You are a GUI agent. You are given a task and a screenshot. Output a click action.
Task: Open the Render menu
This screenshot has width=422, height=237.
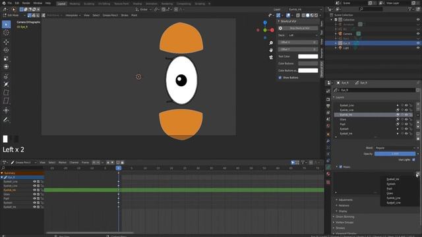(x=26, y=3)
